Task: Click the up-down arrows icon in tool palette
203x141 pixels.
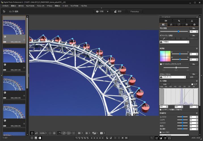Action: click(179, 21)
